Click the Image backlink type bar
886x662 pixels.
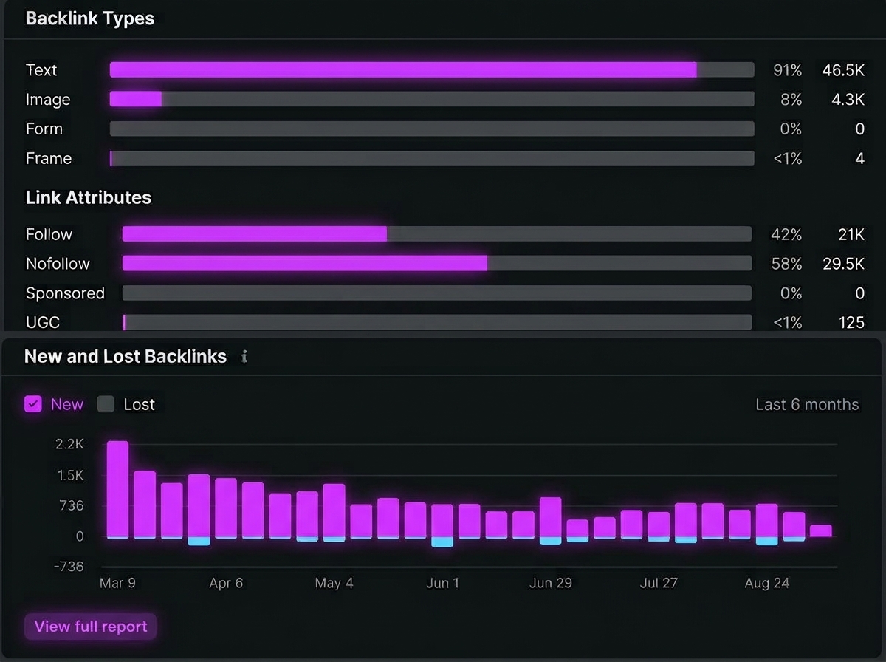pos(432,99)
